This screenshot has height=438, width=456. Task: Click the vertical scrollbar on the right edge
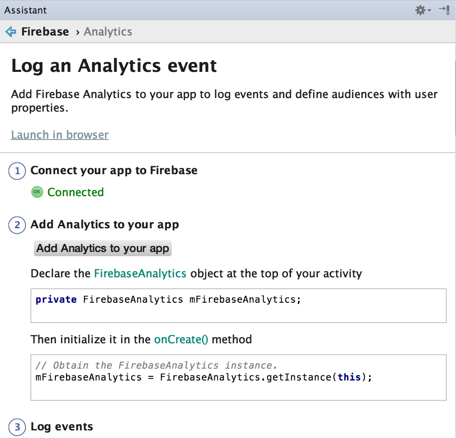click(455, 99)
